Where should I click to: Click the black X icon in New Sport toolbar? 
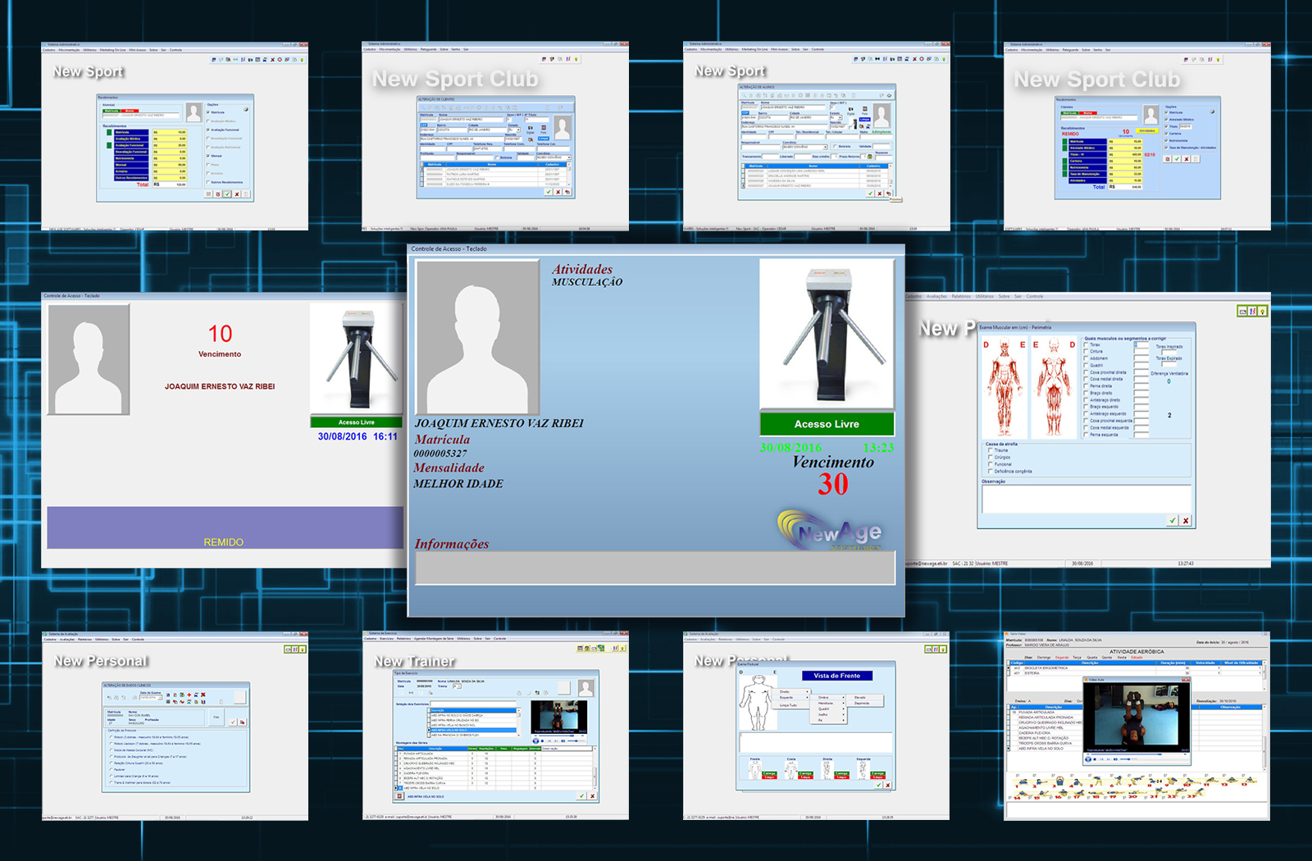[272, 60]
